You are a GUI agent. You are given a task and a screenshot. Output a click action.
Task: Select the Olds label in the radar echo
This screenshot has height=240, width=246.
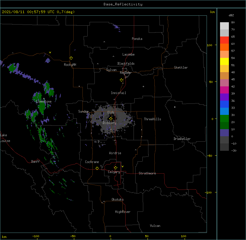(111, 112)
